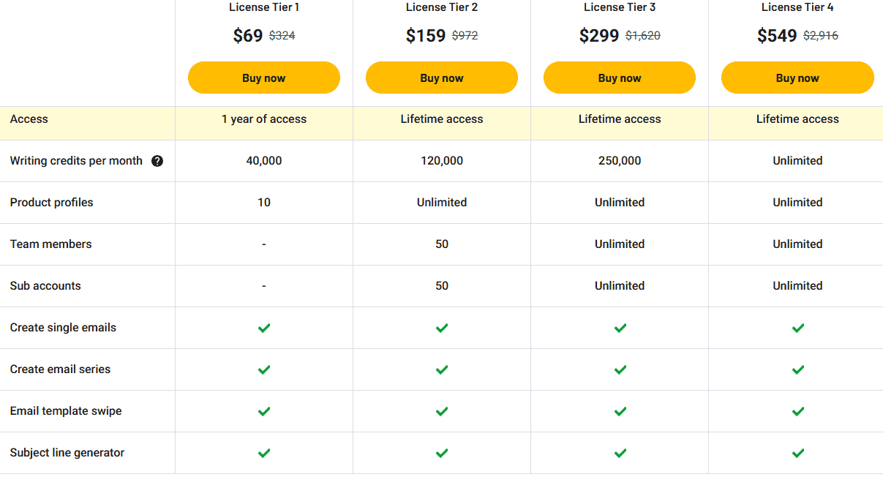Click the Unlimited value for Tier 4 writing credits
The height and width of the screenshot is (477, 883).
pos(797,160)
